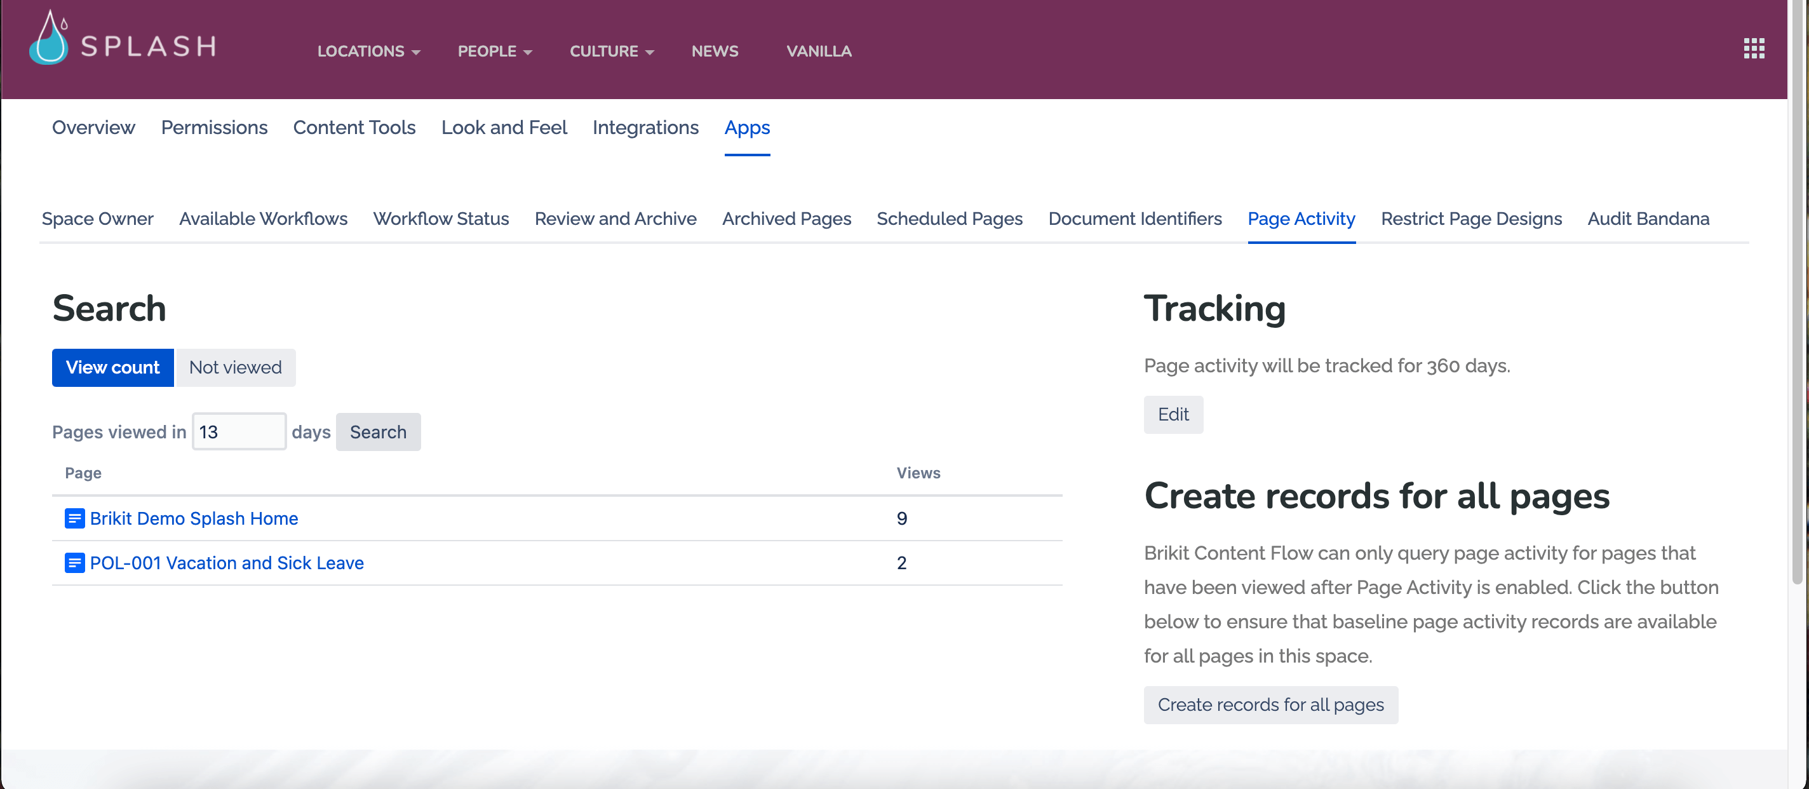Click page icon beside POL-001 Vacation and Sick Leave
This screenshot has height=789, width=1809.
(x=74, y=563)
